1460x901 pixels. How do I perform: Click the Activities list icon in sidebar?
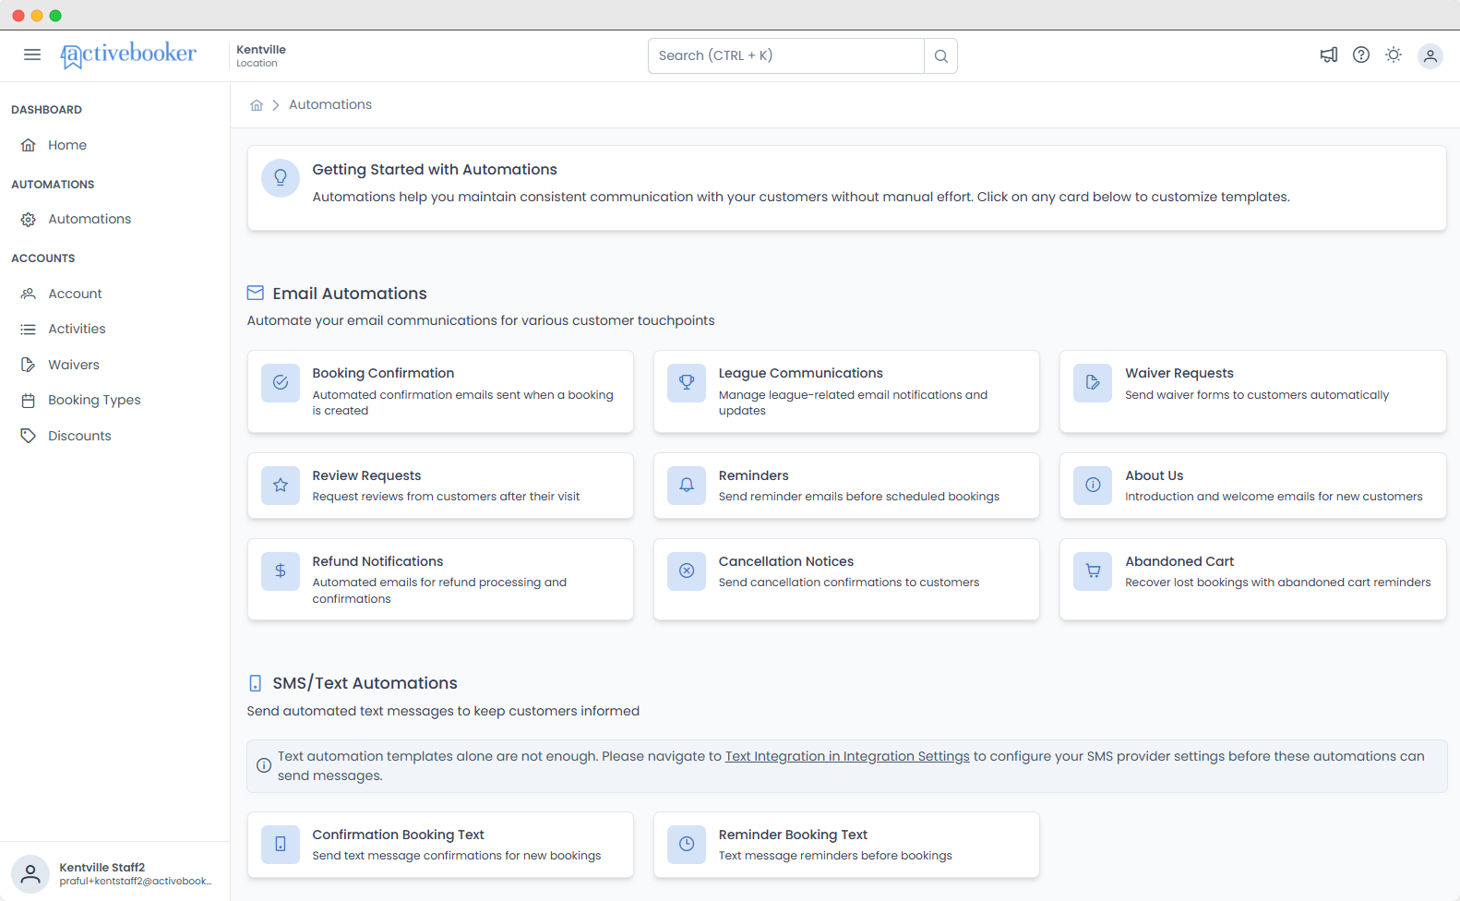[29, 329]
